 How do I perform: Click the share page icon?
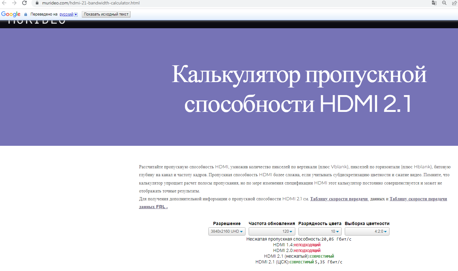454,3
